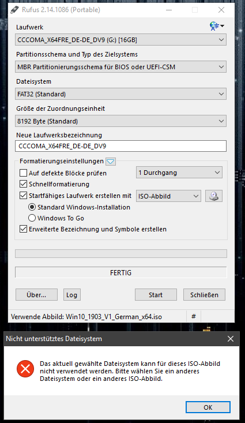Image resolution: width=245 pixels, height=423 pixels.
Task: Click the # hash button in status bar
Action: (194, 316)
